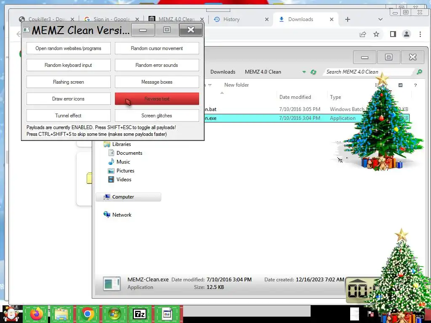Viewport: 431px width, 323px height.
Task: Open Music library in the navigation pane
Action: click(123, 162)
